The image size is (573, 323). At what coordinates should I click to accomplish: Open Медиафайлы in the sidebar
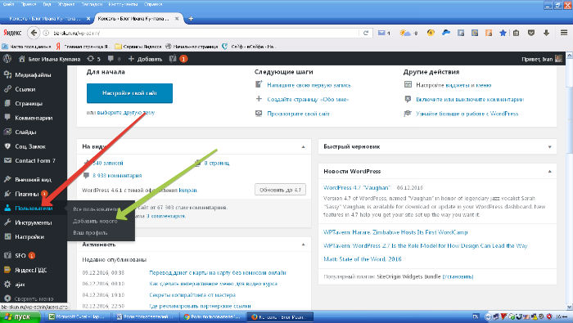pos(34,74)
